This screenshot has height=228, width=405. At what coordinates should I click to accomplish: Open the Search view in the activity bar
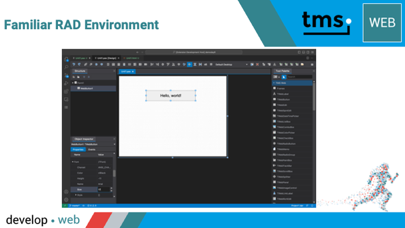(x=67, y=67)
